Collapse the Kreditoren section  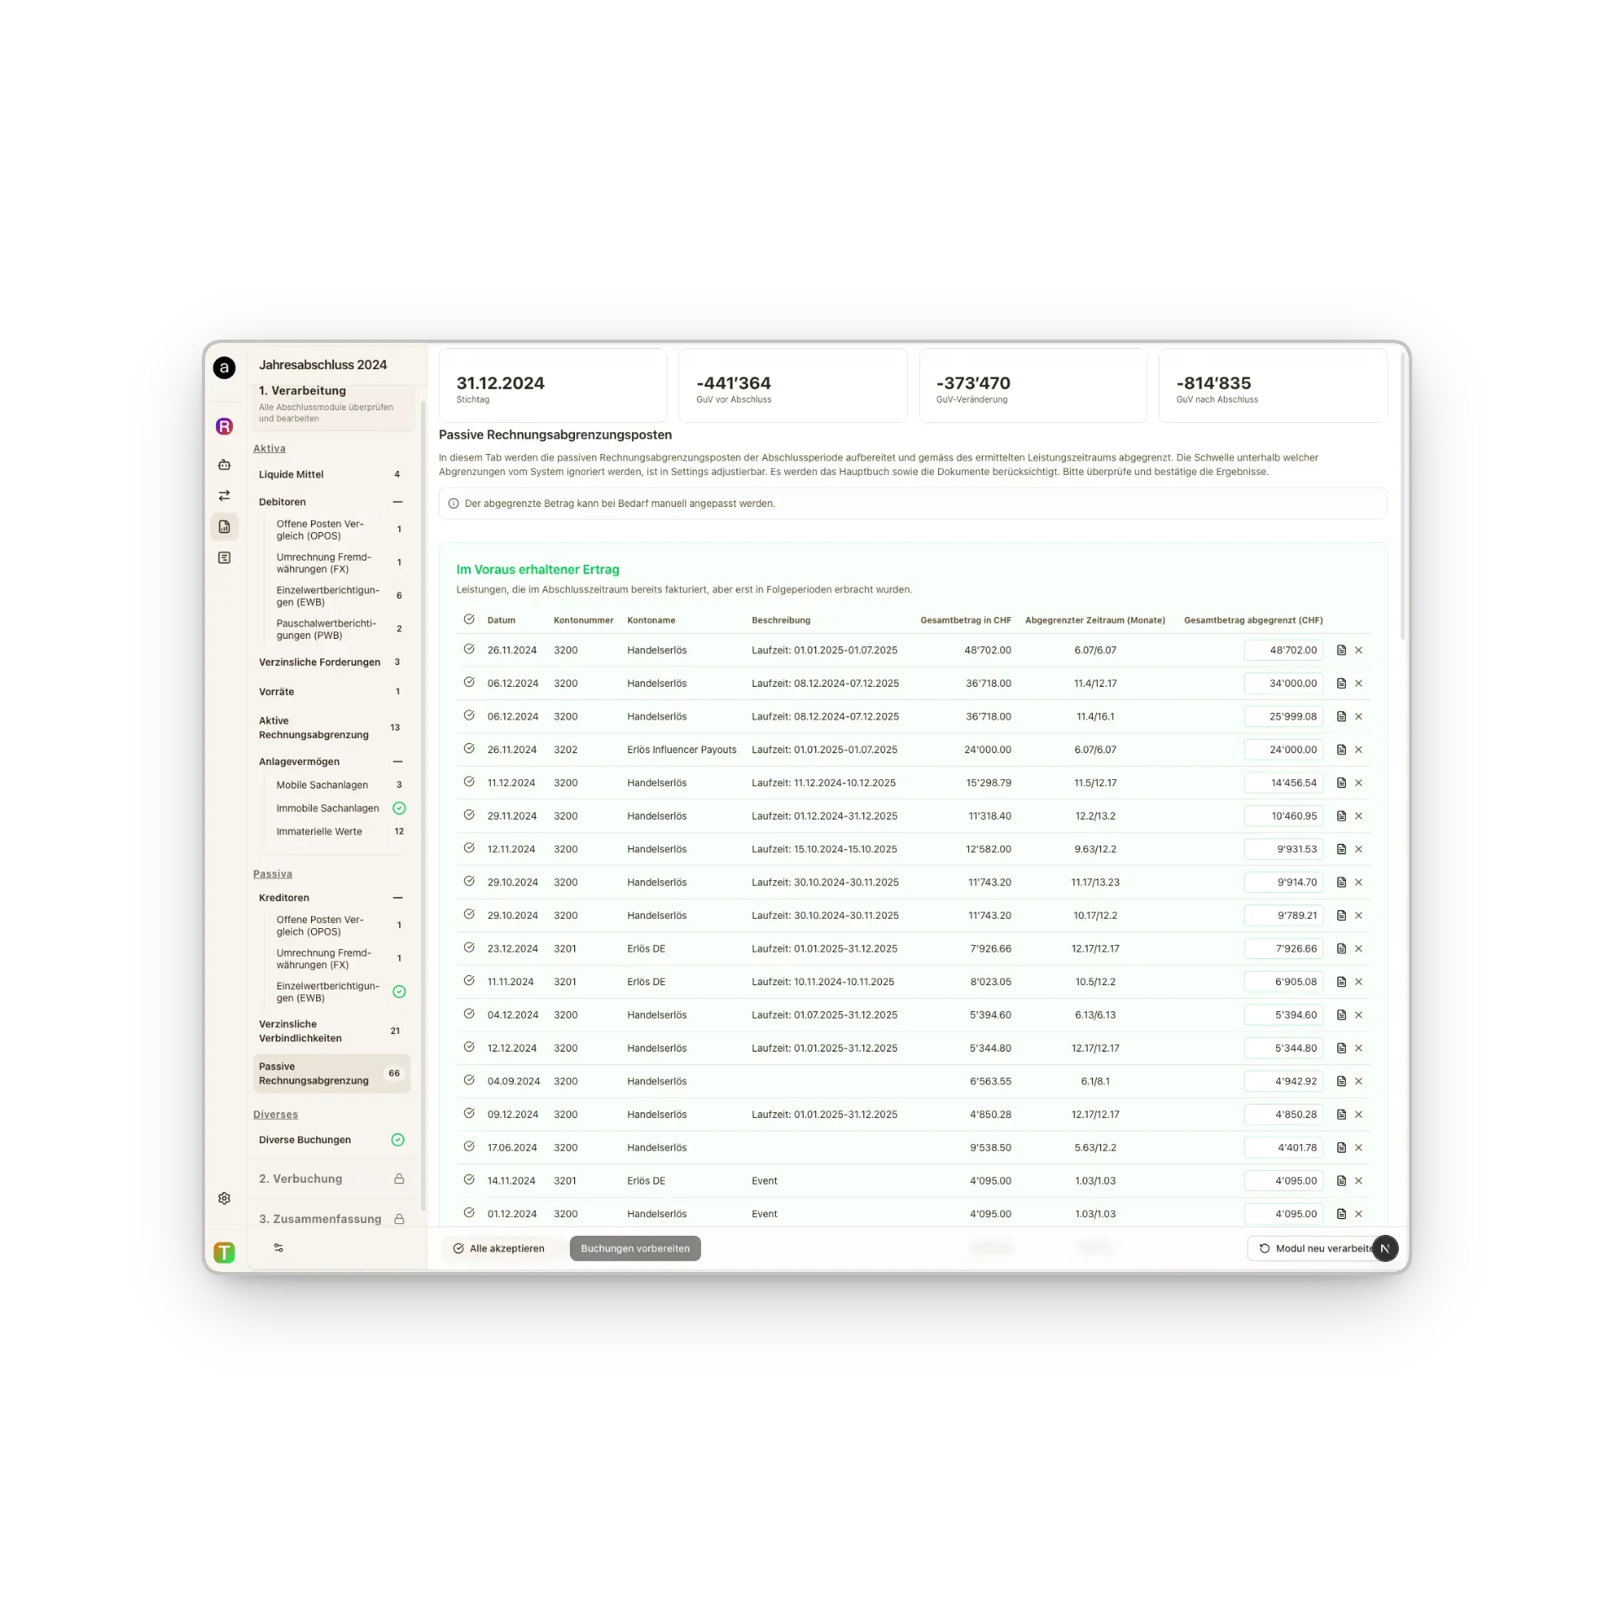398,898
